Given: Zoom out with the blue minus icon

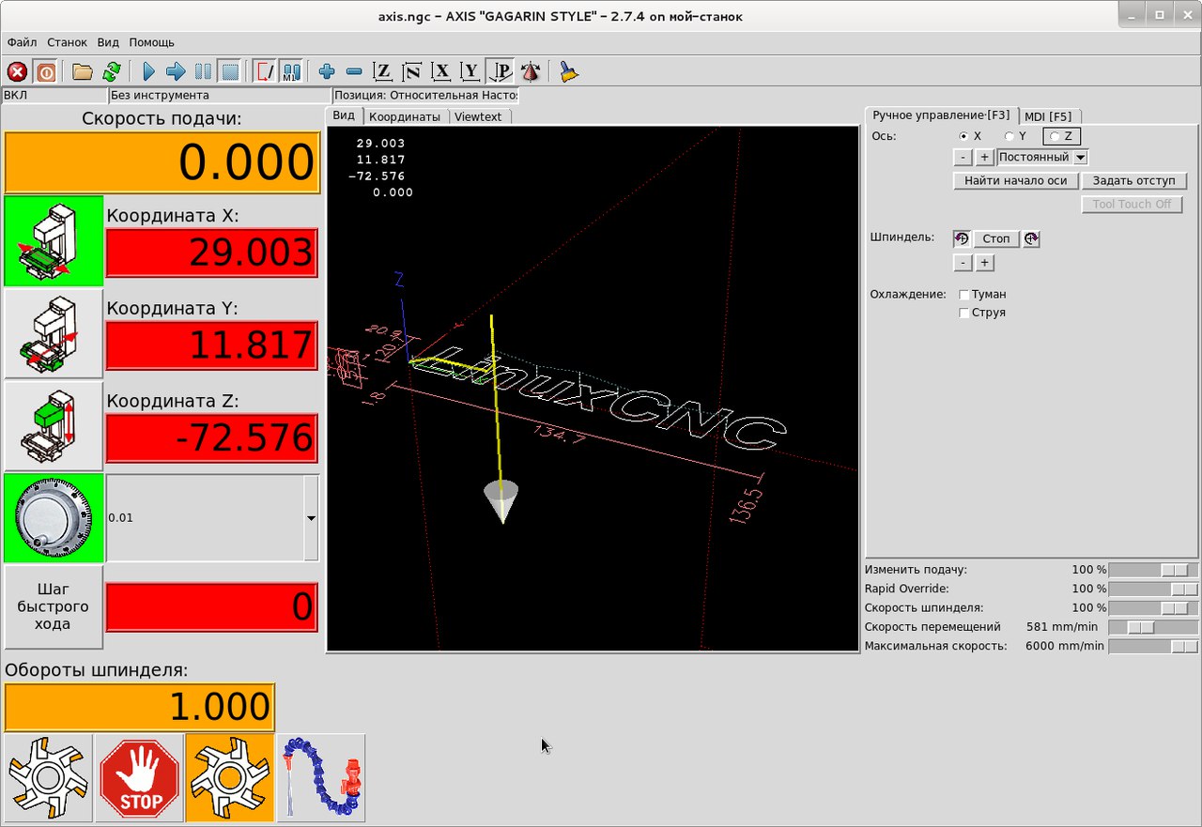Looking at the screenshot, I should pyautogui.click(x=354, y=71).
